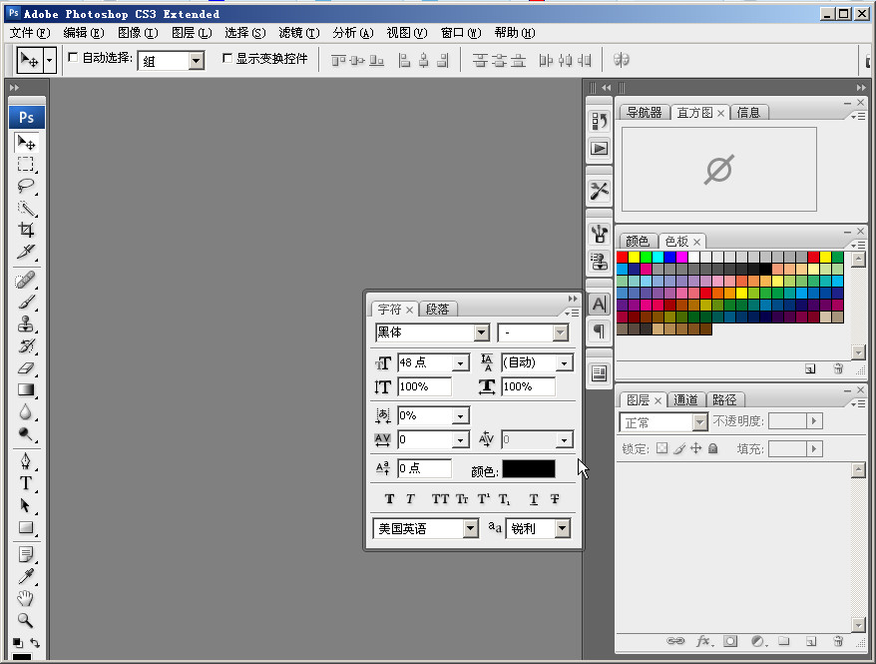The image size is (876, 664).
Task: Pick the Horizontal Type tool
Action: (27, 483)
